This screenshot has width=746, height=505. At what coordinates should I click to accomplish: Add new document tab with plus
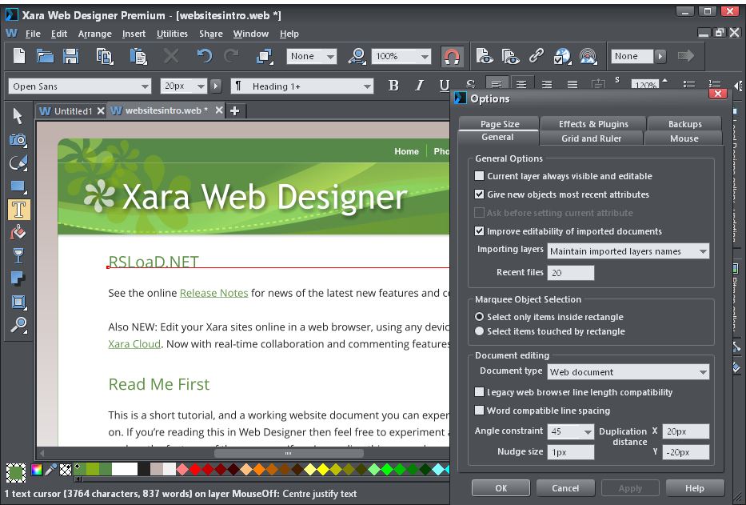[x=234, y=111]
